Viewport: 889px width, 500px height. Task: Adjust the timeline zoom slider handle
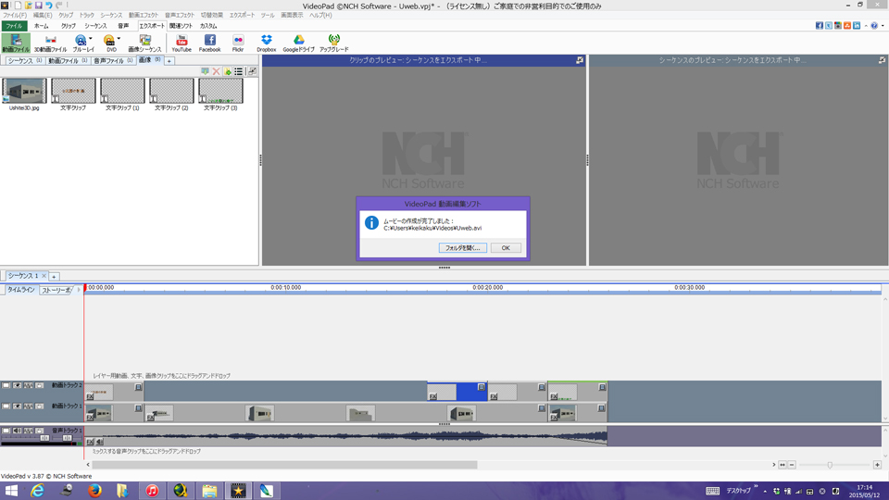coord(830,465)
